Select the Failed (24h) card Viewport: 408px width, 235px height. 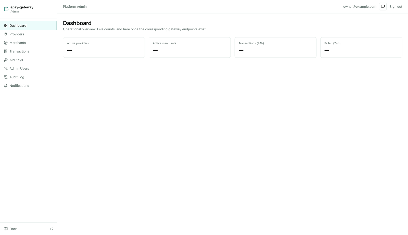click(361, 47)
